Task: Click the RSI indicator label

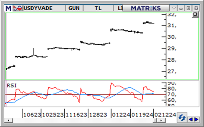Action: tap(12, 86)
